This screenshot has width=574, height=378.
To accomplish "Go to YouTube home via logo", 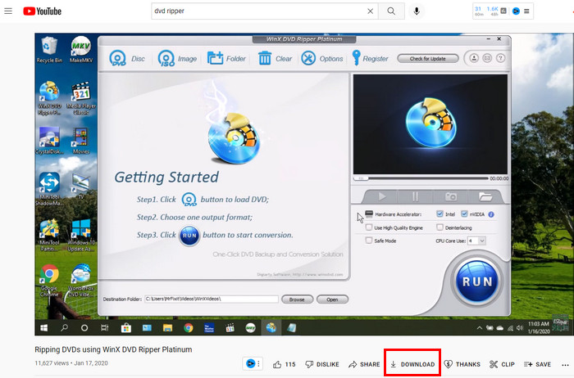I will 42,11.
